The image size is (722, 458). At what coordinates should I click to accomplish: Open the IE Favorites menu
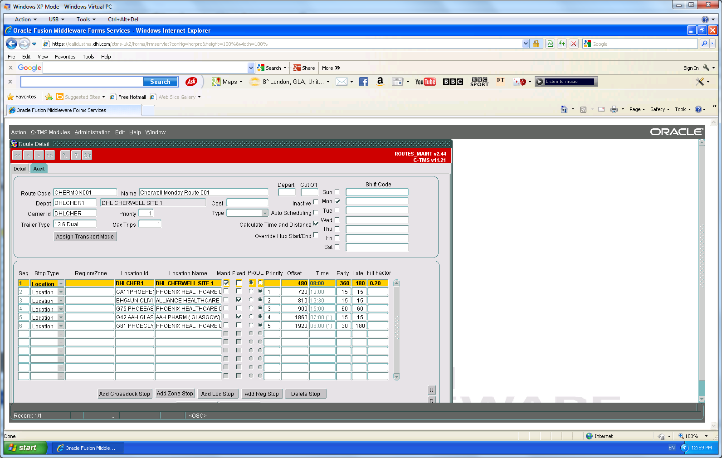[x=65, y=57]
